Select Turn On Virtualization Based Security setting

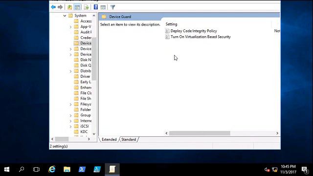click(201, 37)
